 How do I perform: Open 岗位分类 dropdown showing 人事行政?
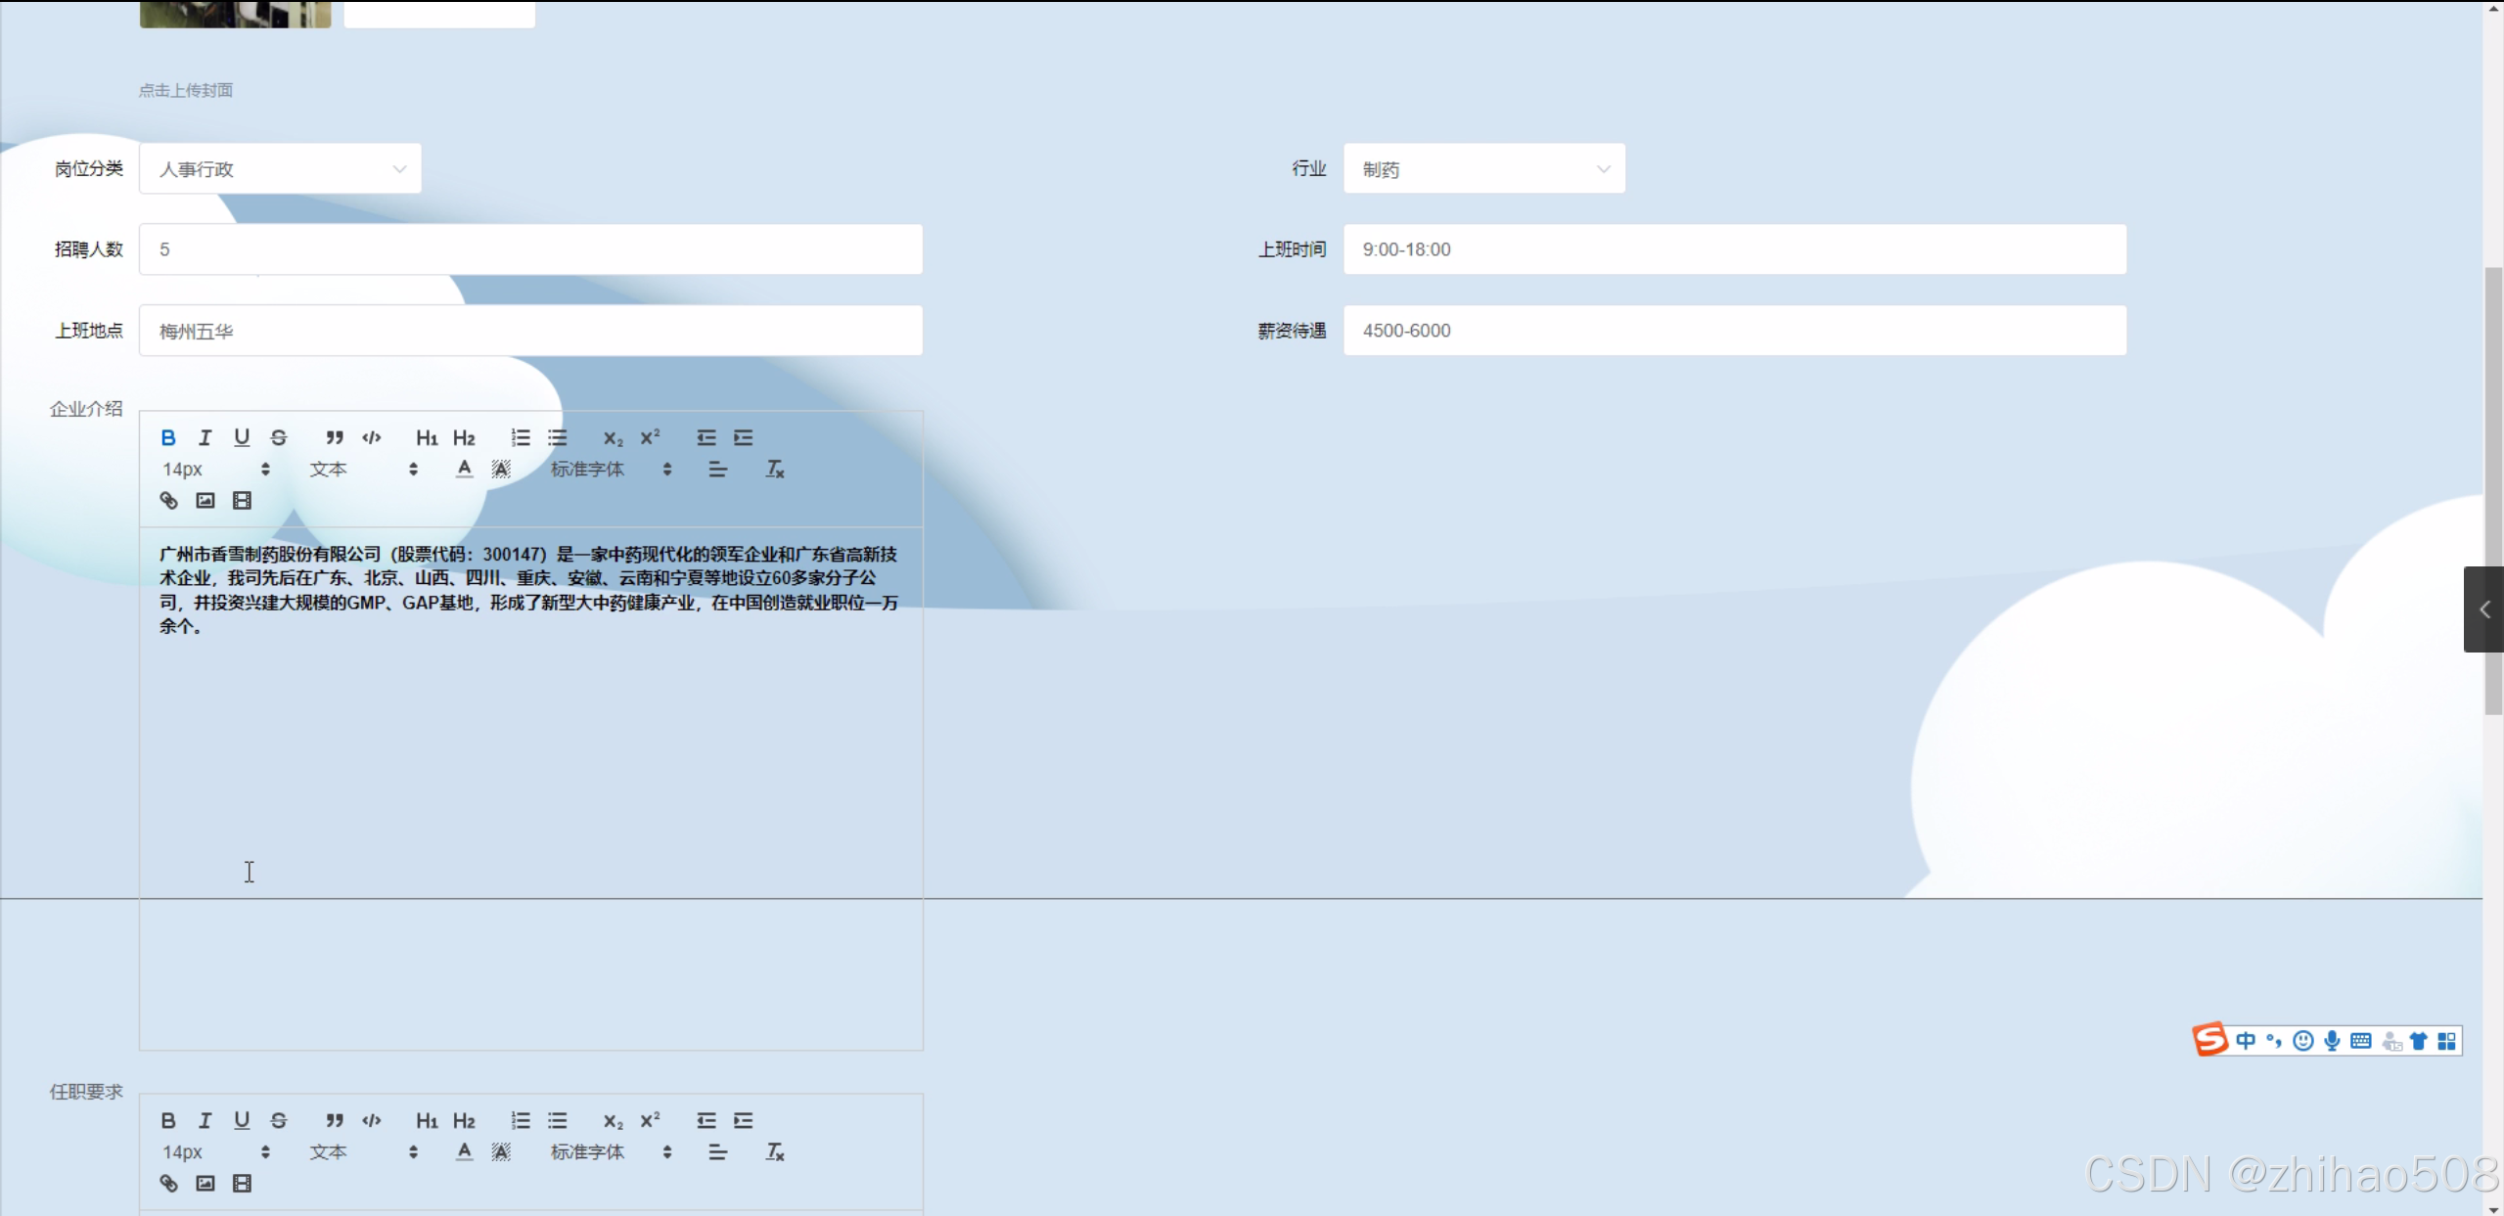click(x=280, y=169)
